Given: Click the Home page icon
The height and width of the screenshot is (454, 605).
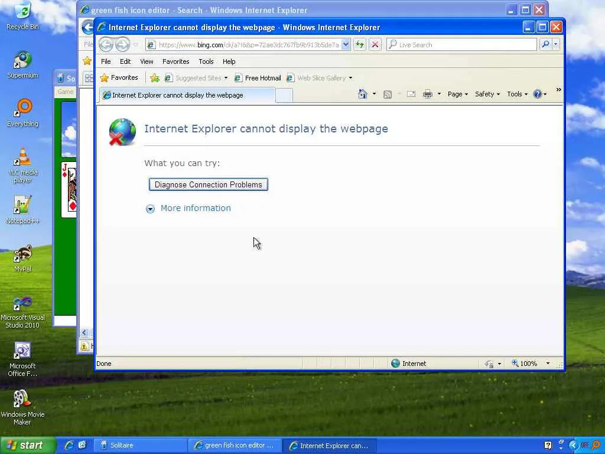Looking at the screenshot, I should (363, 94).
